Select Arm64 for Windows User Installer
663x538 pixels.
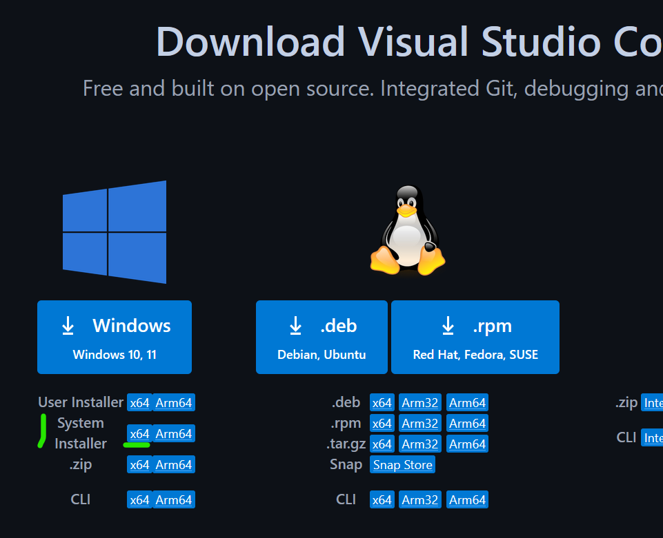tap(174, 403)
